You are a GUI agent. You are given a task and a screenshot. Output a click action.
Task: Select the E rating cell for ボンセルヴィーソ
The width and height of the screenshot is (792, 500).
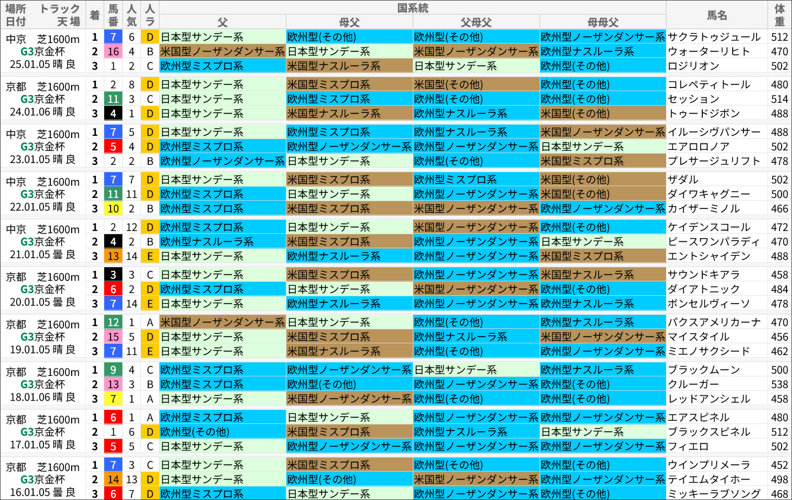[150, 304]
